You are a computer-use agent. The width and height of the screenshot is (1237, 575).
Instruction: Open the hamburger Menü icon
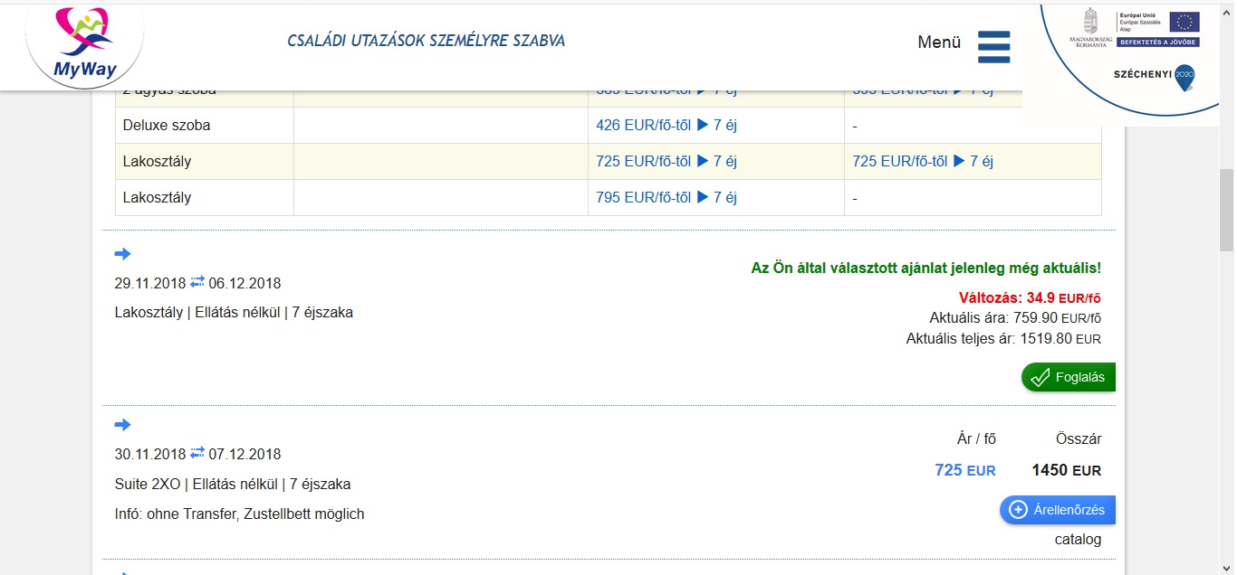point(993,46)
